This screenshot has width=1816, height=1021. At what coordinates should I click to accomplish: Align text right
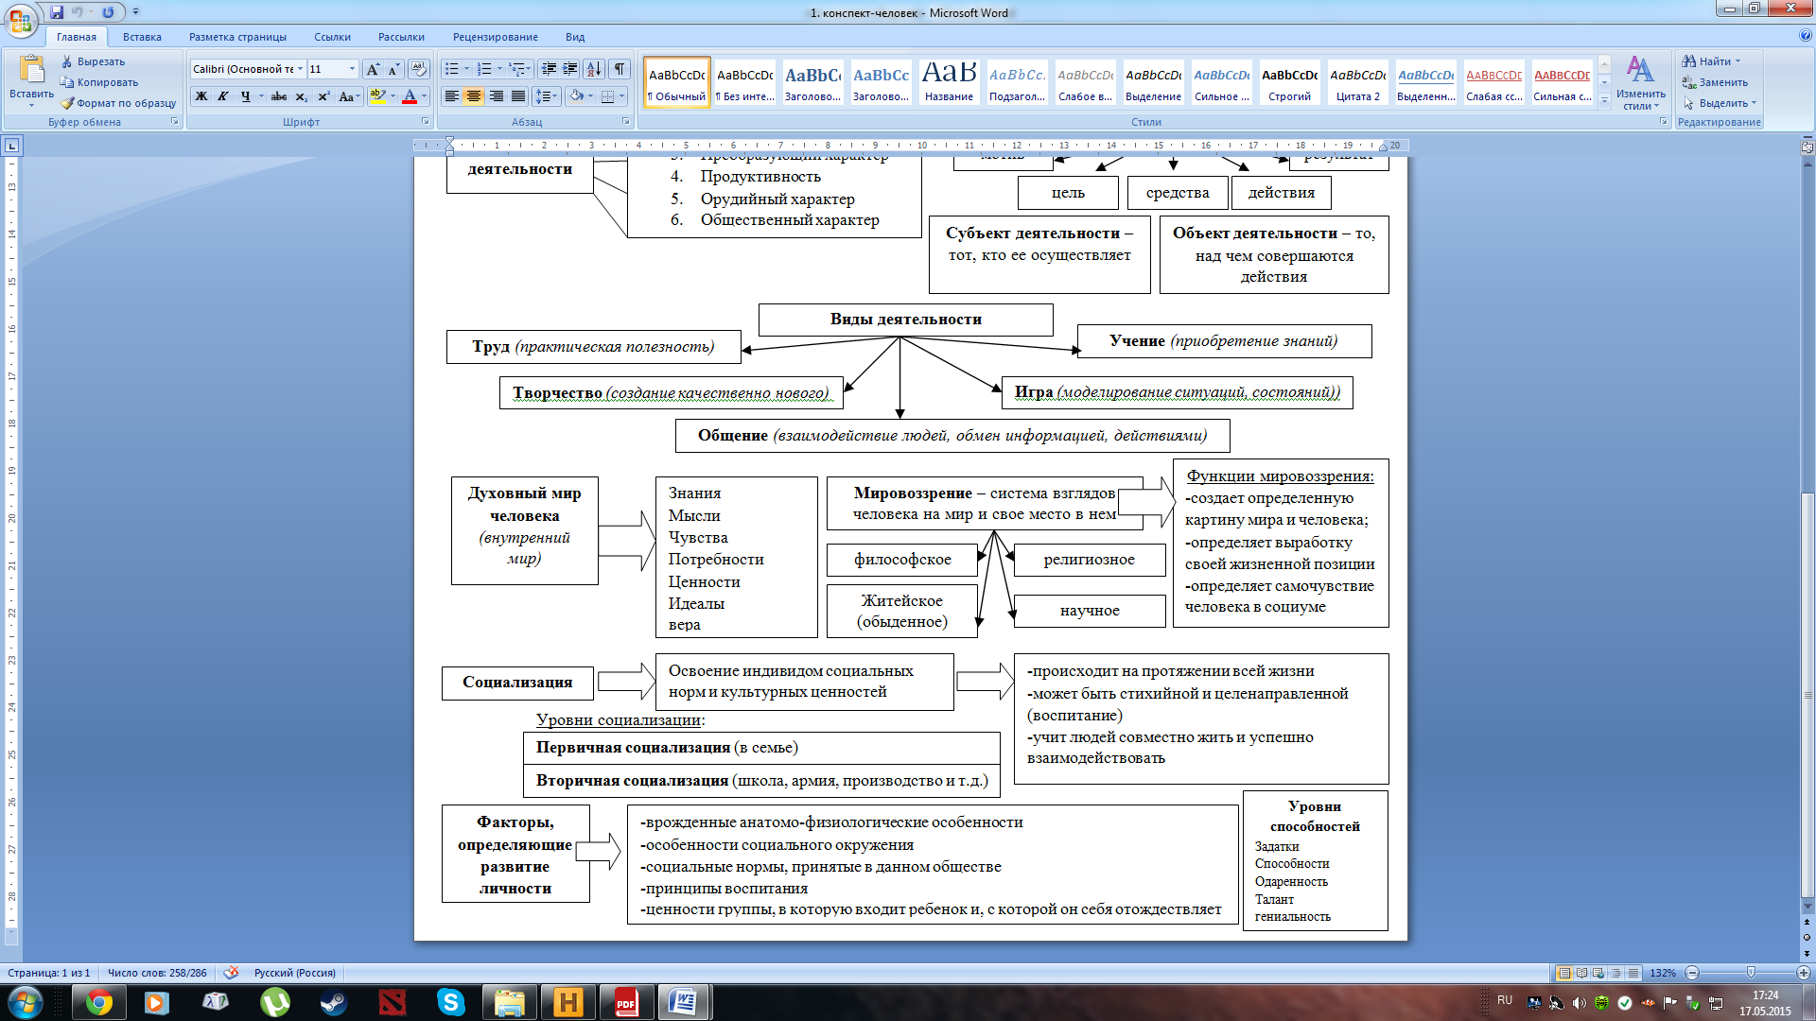tap(496, 96)
